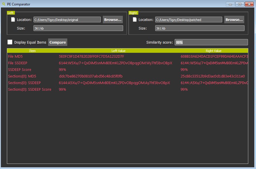Toggle the Display Equal Items checkbox
The image size is (256, 169).
tap(10, 42)
